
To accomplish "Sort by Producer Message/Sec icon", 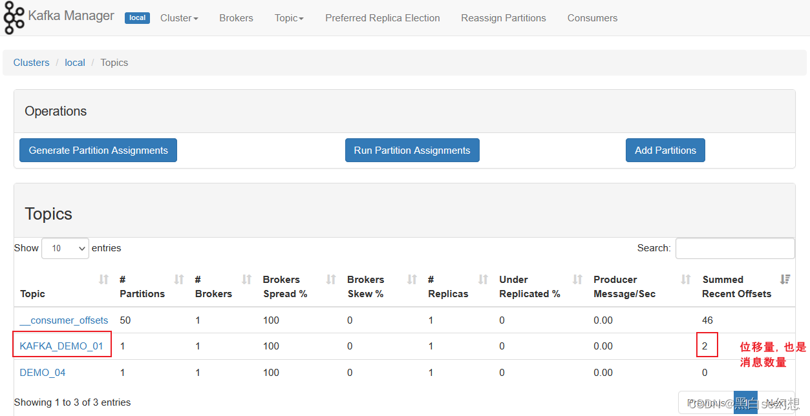I will [x=686, y=279].
